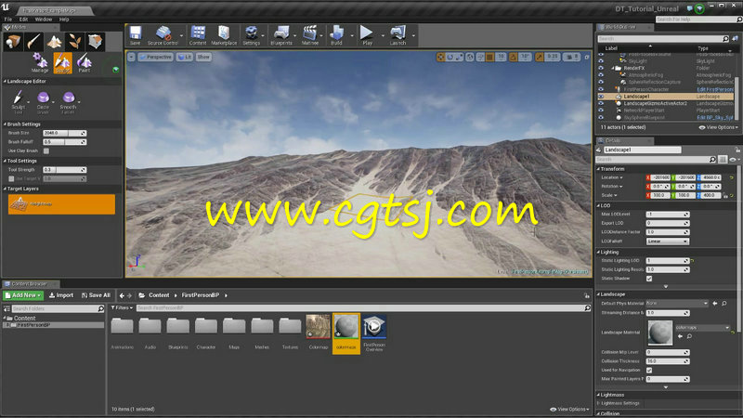Open the File menu
The image size is (743, 418).
[8, 20]
